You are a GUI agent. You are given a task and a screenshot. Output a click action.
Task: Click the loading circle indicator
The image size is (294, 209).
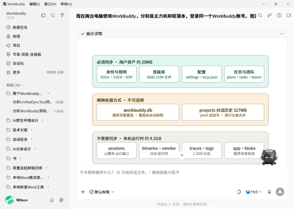coord(238,192)
